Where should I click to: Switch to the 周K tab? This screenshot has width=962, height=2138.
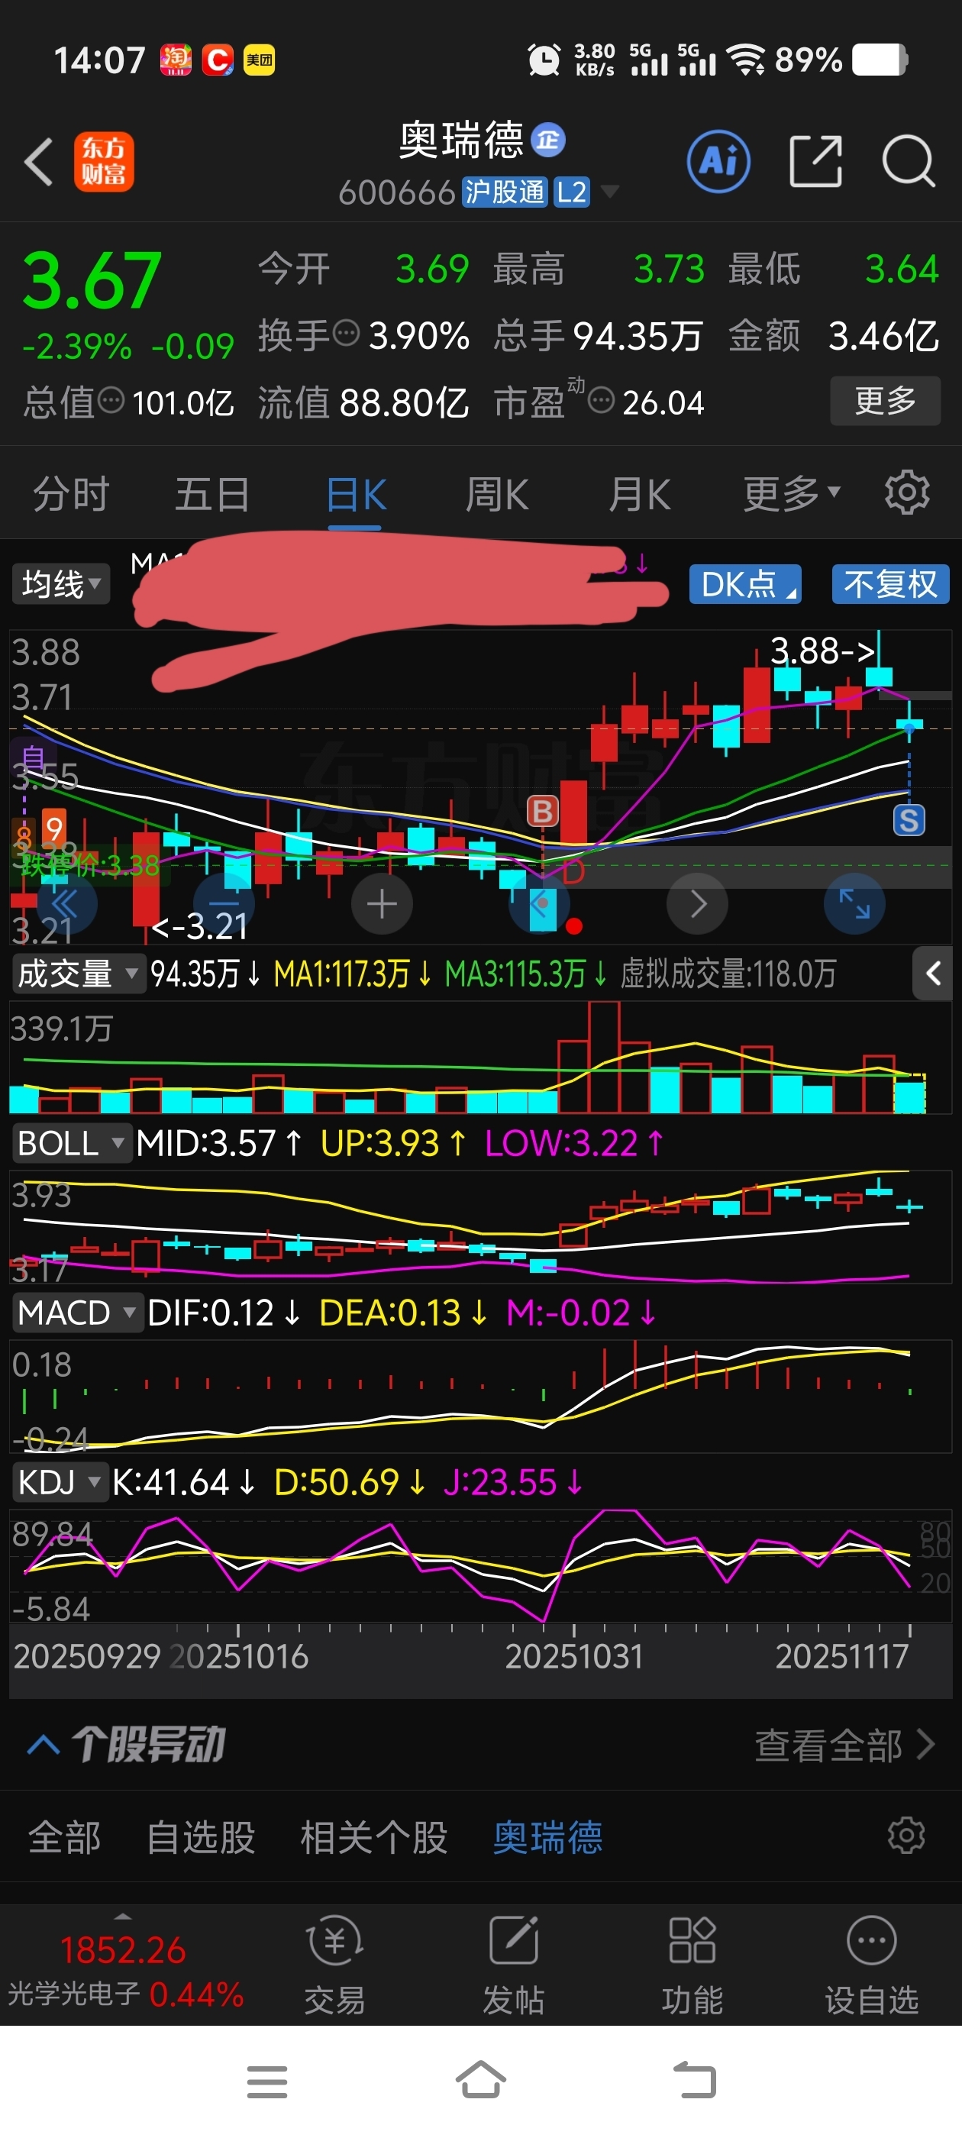496,495
